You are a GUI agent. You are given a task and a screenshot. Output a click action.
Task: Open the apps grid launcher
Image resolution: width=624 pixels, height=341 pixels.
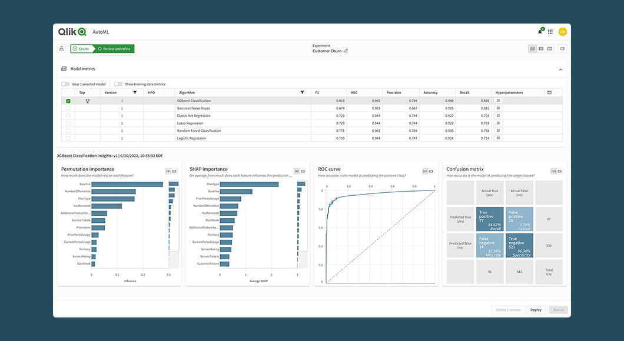[x=550, y=32]
